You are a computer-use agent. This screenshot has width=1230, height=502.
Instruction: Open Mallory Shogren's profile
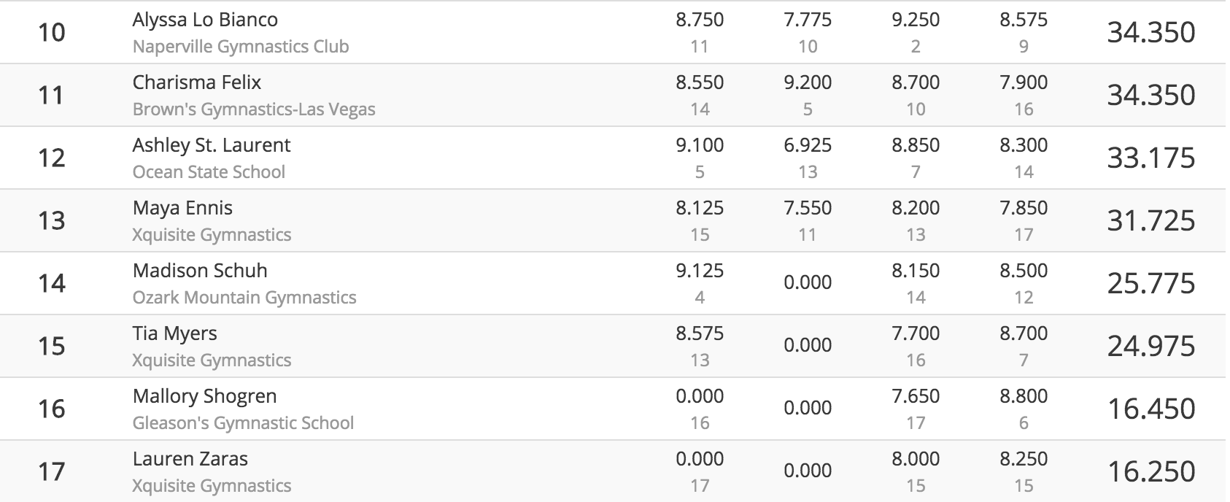click(205, 396)
